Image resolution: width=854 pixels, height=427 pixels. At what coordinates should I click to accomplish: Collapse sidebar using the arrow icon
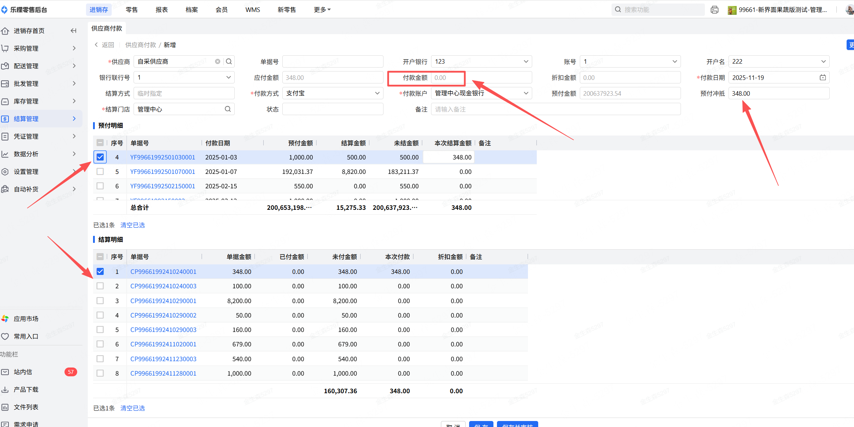[73, 31]
